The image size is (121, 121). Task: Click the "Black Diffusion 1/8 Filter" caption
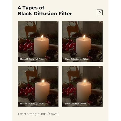pyautogui.click(x=32, y=59)
